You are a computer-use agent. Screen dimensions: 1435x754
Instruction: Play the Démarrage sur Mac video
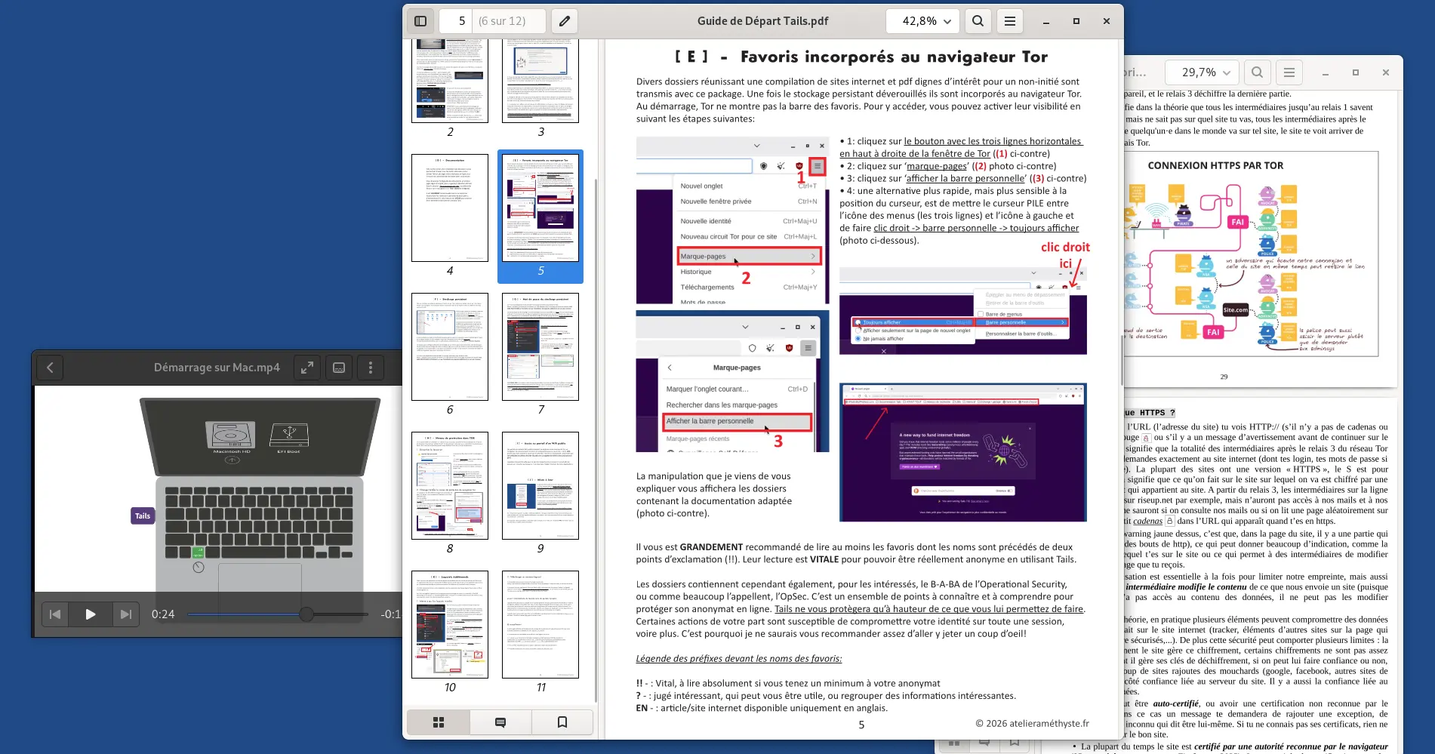[90, 614]
